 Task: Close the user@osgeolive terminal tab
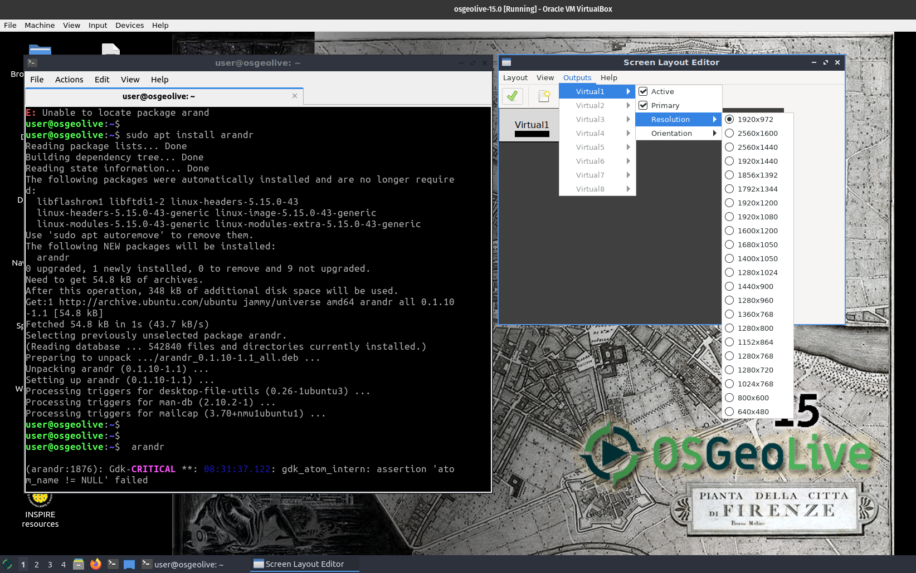295,96
